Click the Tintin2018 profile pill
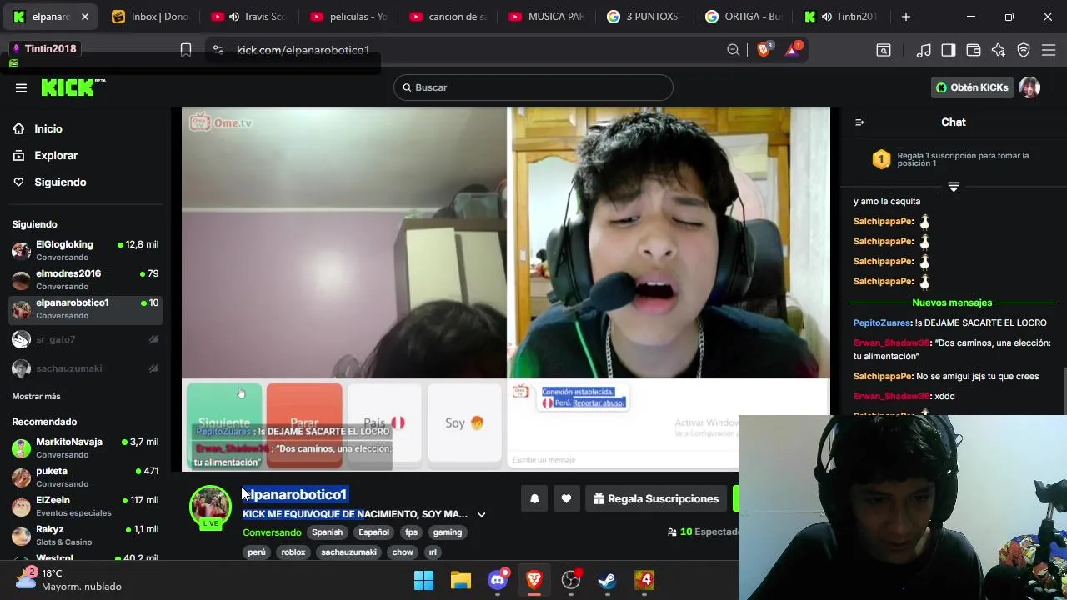 point(45,49)
